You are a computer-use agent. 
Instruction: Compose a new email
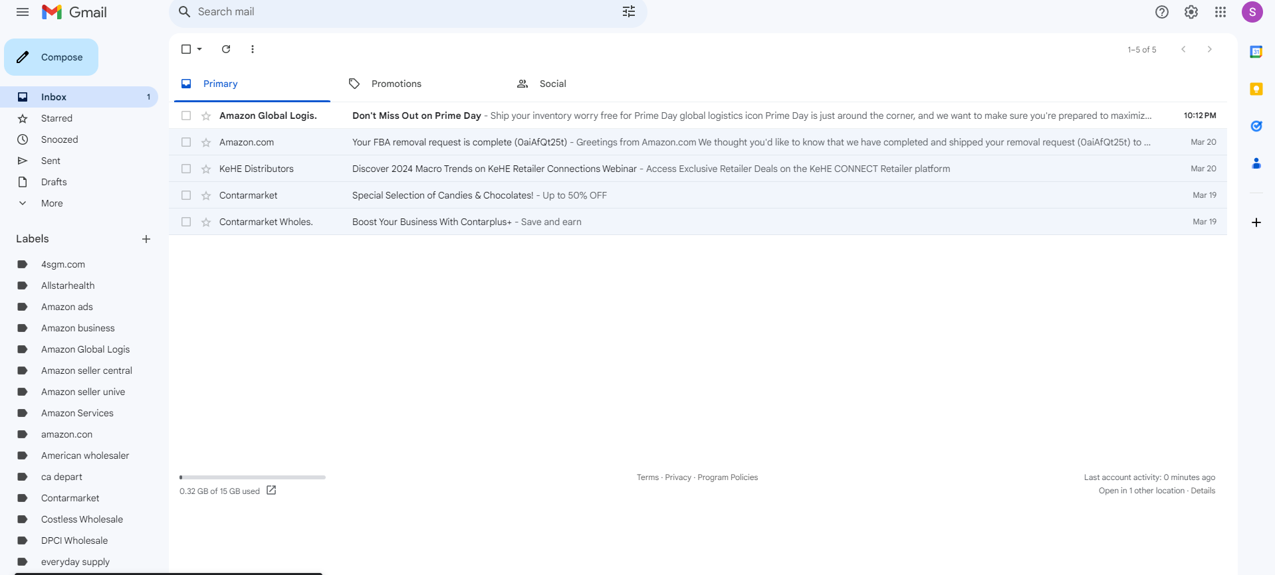[51, 57]
